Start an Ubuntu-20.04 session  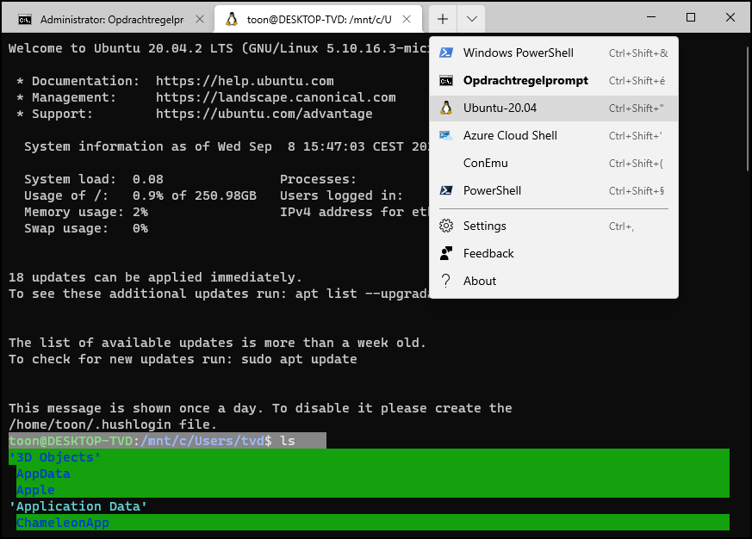554,108
